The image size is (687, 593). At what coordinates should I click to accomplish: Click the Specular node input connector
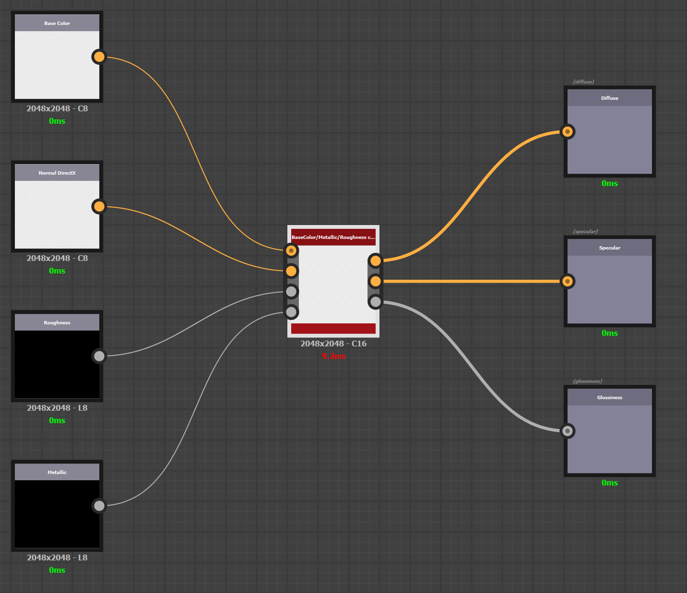coord(568,281)
